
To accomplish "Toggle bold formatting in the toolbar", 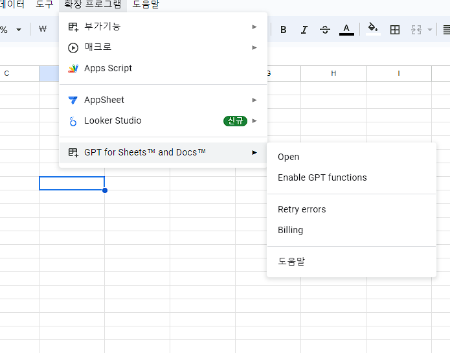I will pyautogui.click(x=283, y=30).
